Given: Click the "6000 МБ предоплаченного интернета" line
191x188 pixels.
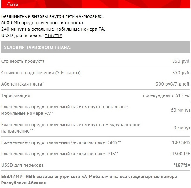Looking at the screenshot, I should click(43, 22).
